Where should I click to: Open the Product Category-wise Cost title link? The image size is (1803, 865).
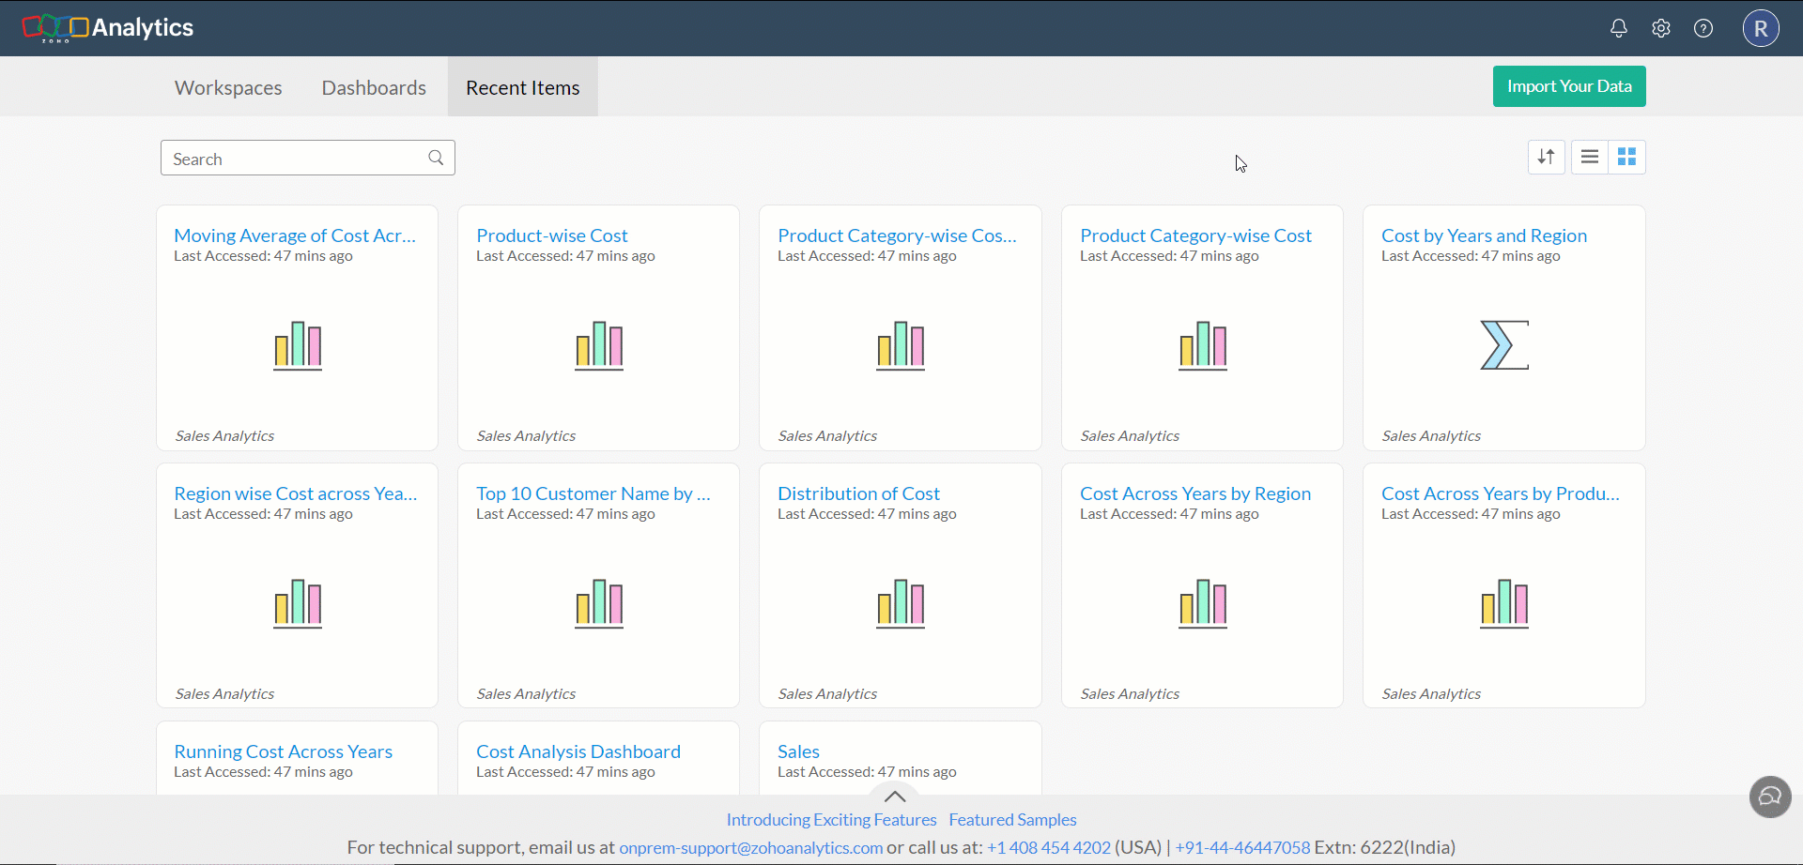(x=1195, y=235)
